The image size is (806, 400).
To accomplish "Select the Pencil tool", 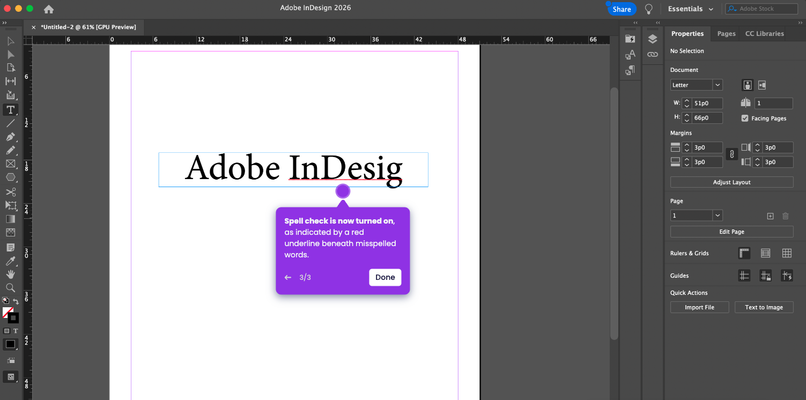I will 10,151.
